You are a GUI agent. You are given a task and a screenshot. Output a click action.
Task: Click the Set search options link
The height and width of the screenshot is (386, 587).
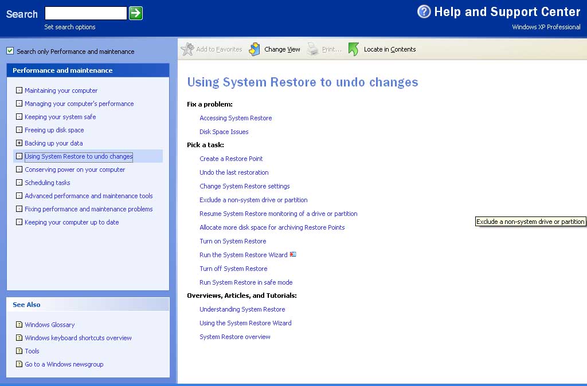69,27
